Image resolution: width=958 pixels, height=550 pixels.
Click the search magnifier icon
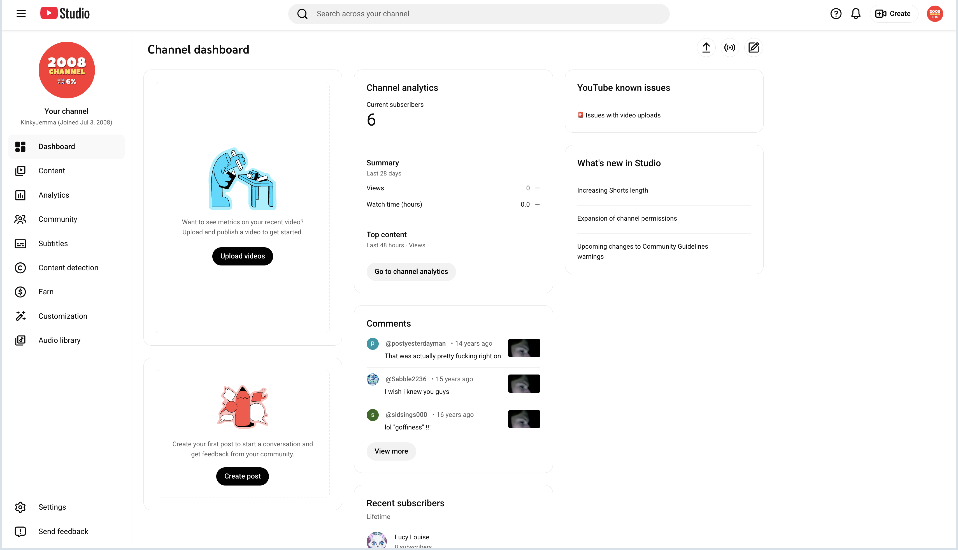[x=302, y=14]
